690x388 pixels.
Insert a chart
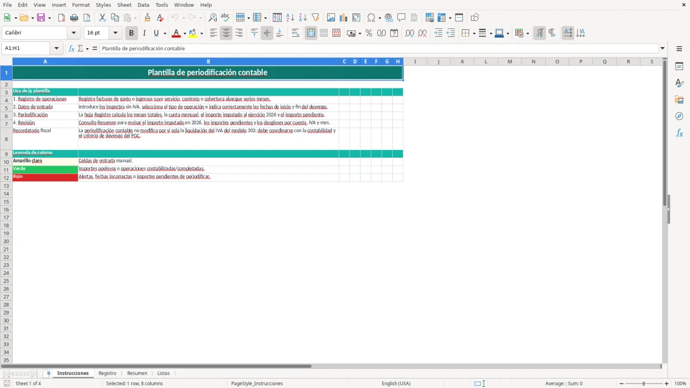[344, 18]
